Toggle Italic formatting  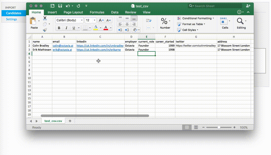pyautogui.click(x=66, y=28)
